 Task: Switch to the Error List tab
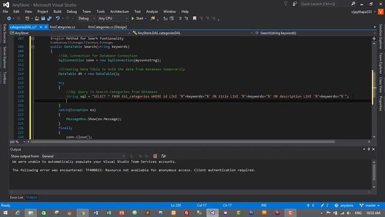[x=16, y=197]
